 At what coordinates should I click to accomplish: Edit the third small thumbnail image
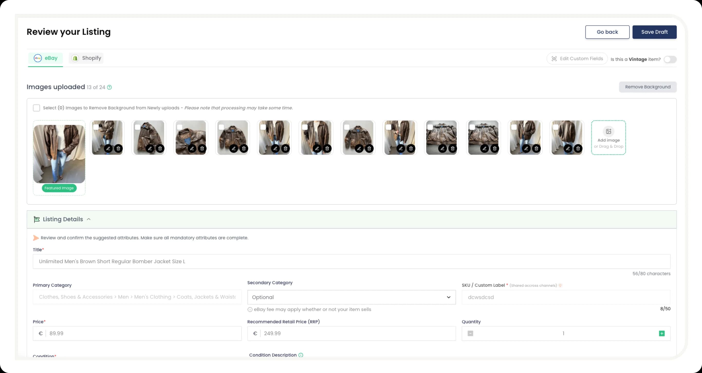[x=192, y=149]
